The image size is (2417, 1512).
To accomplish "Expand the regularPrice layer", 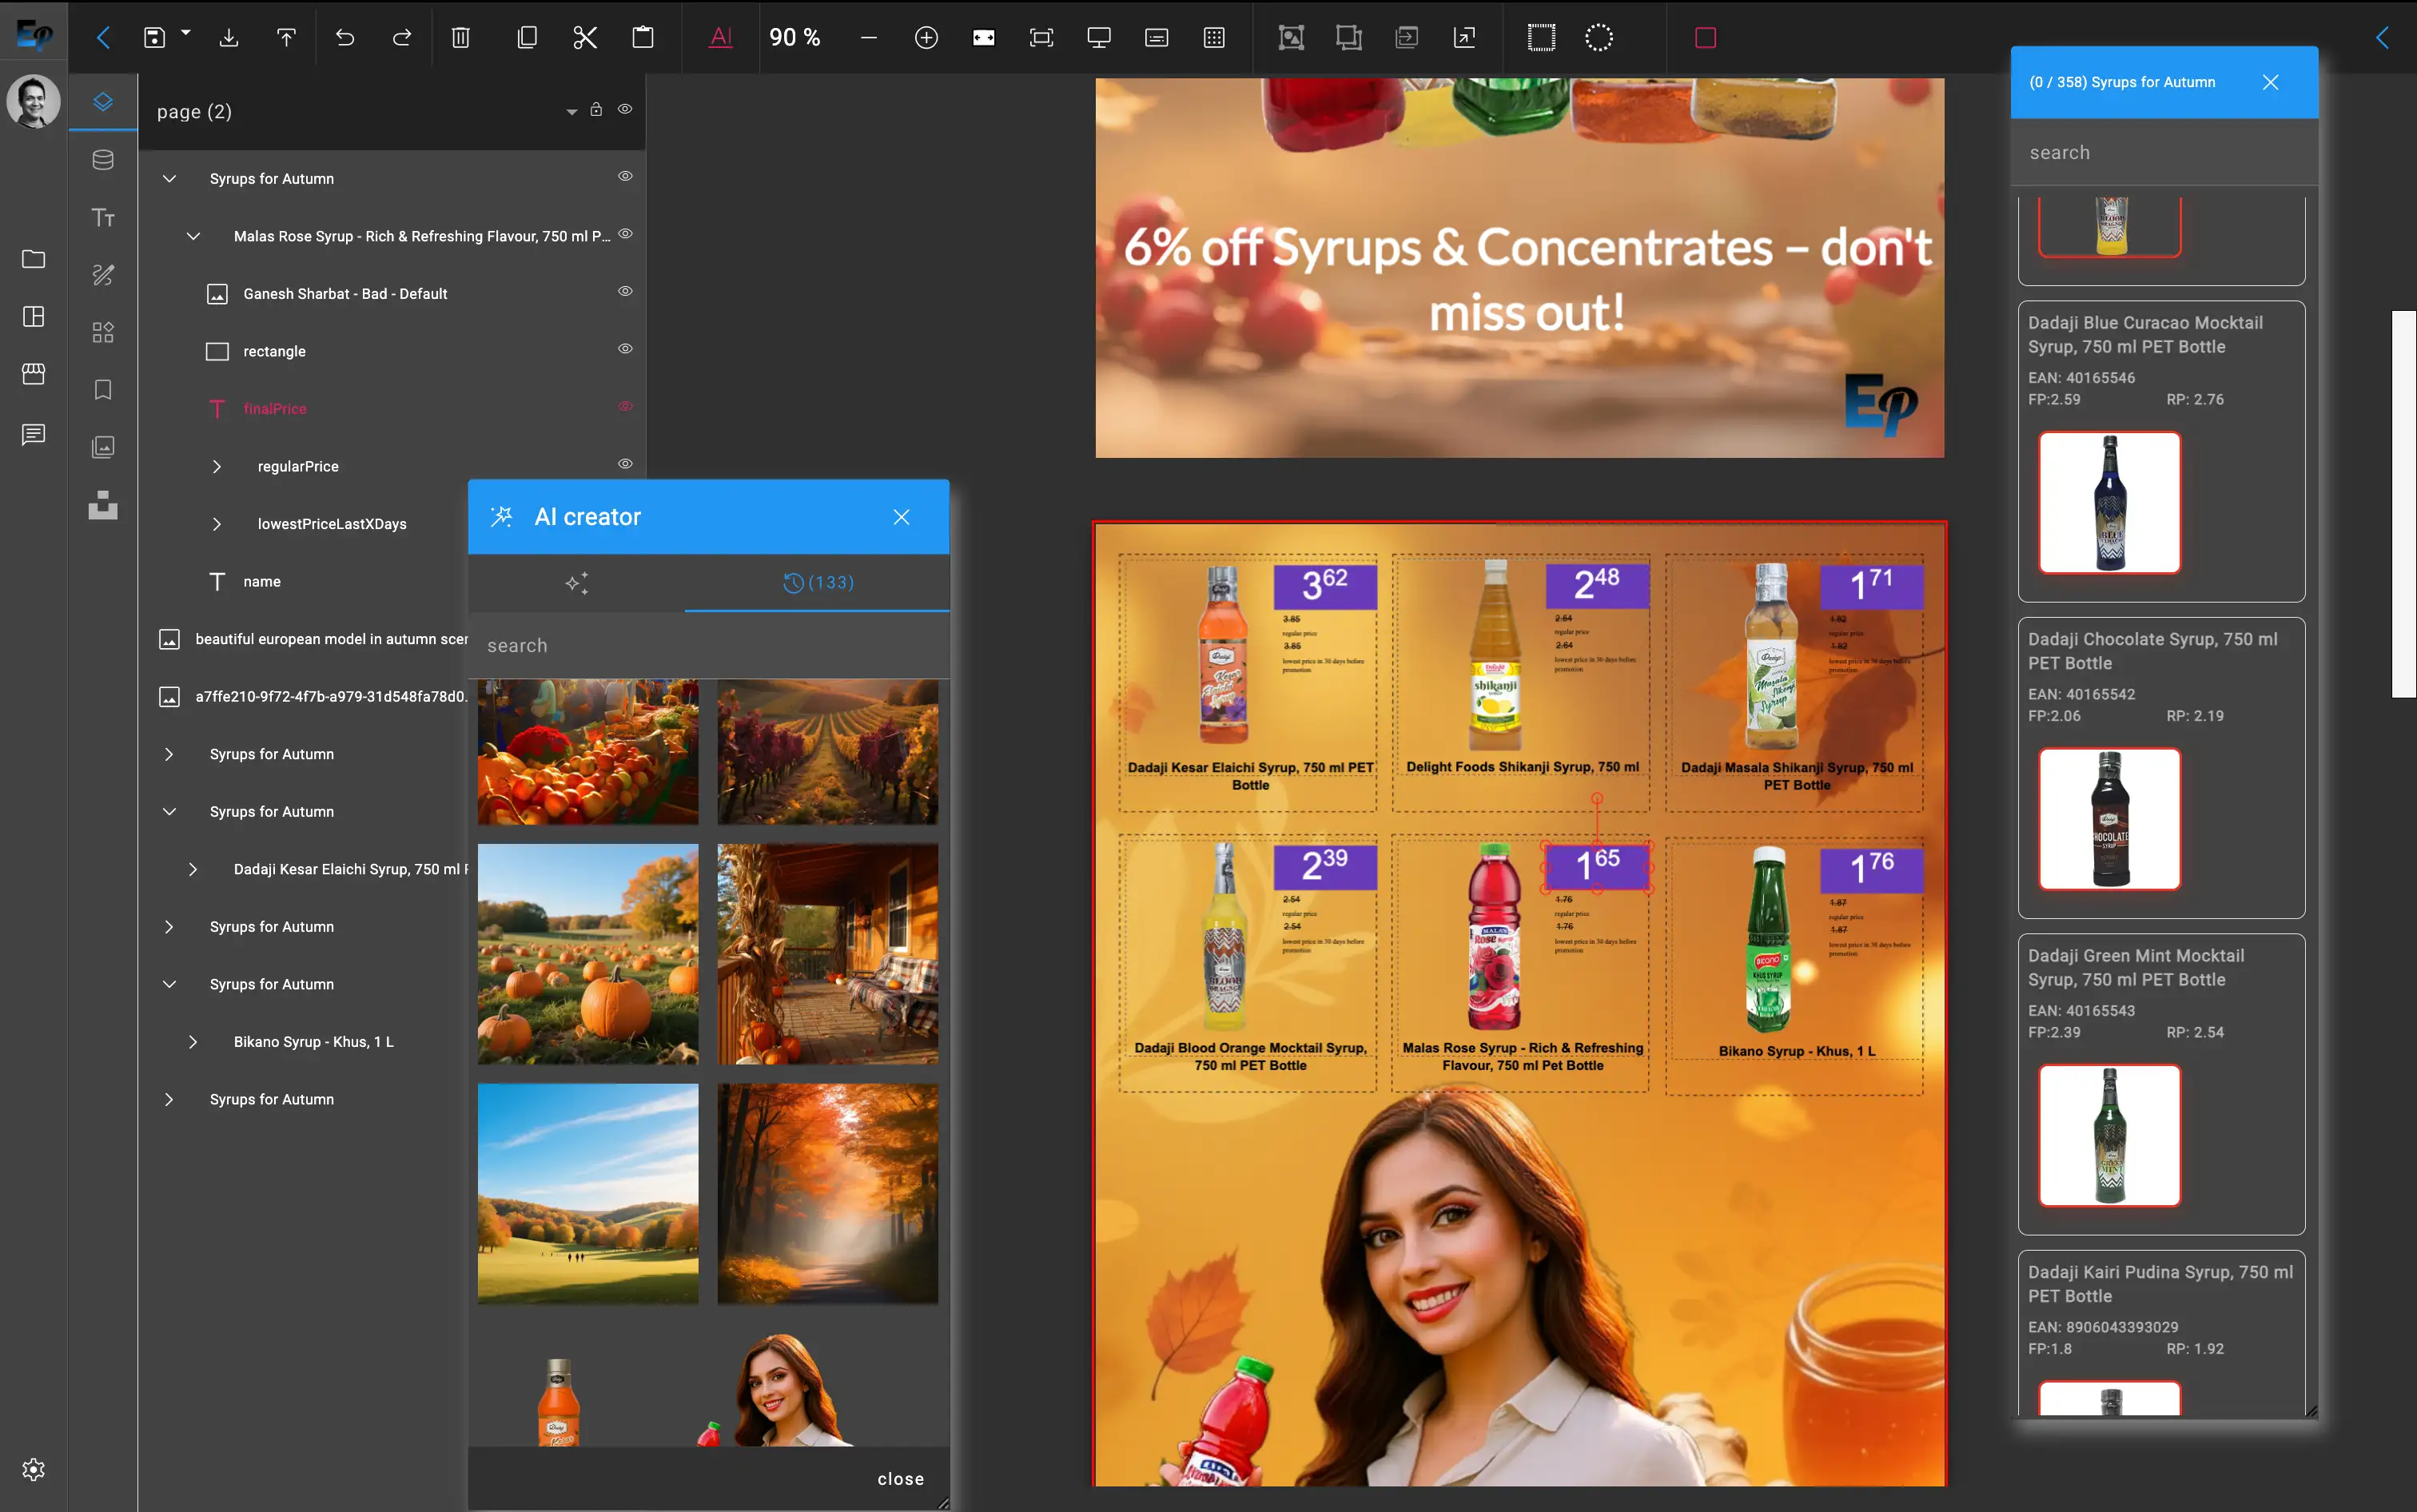I will click(x=218, y=465).
